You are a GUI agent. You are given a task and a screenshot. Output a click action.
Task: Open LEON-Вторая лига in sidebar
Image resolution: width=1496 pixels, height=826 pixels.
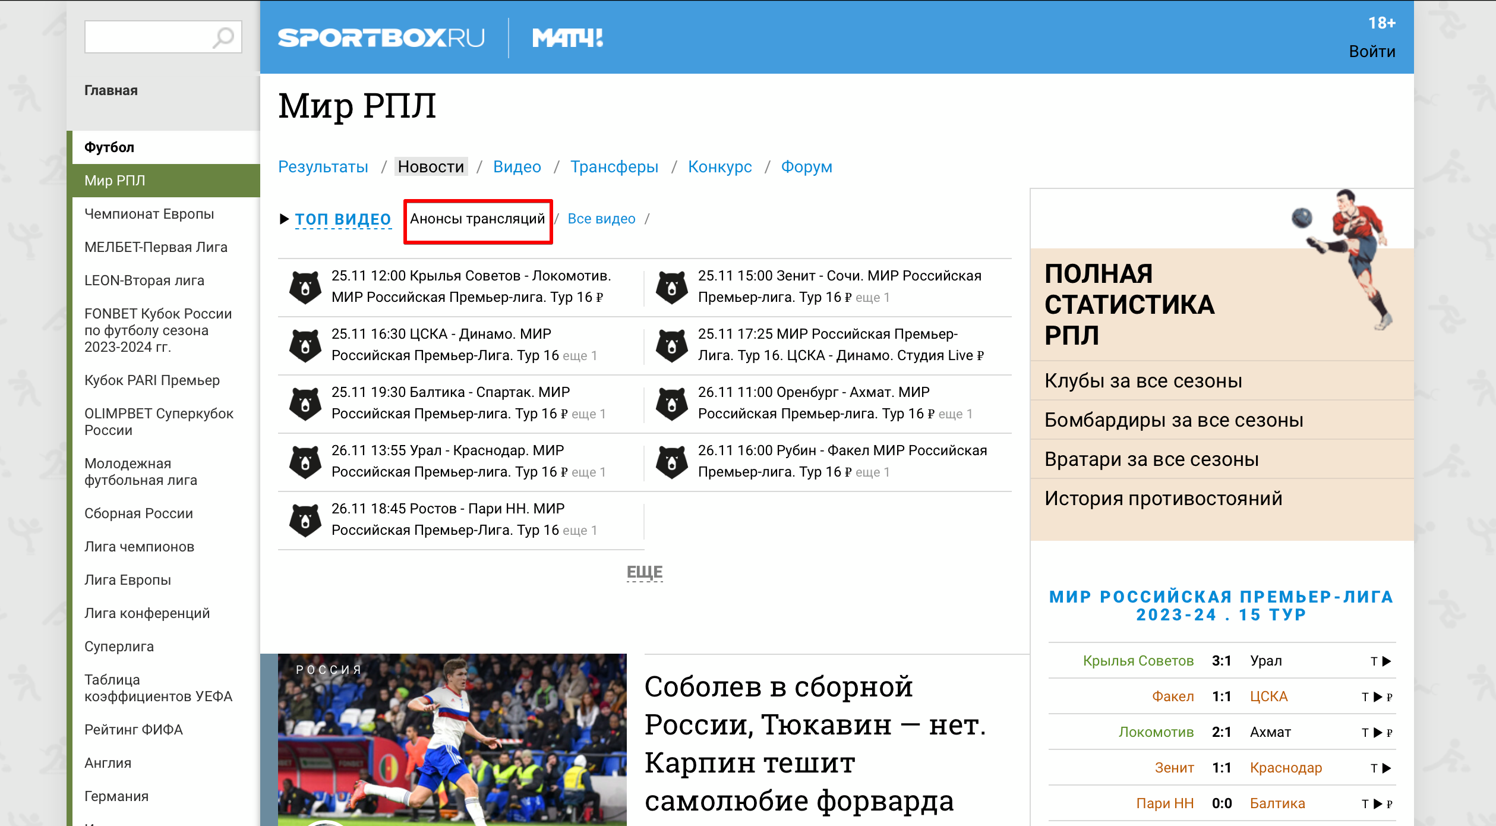coord(144,280)
